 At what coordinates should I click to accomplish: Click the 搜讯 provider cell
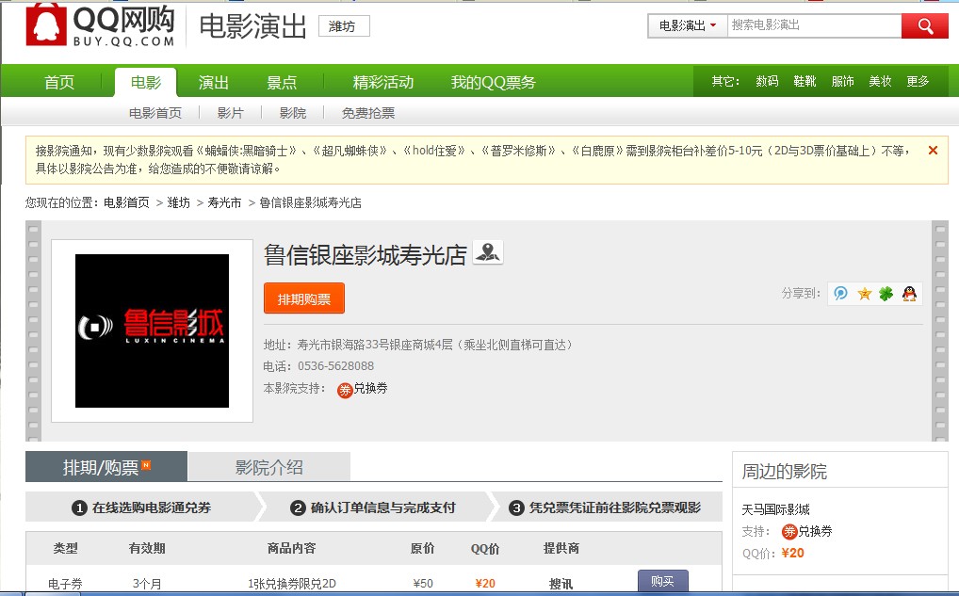coord(561,584)
